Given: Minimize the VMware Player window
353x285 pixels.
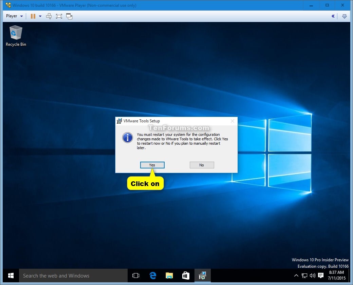Looking at the screenshot, I should point(311,5).
